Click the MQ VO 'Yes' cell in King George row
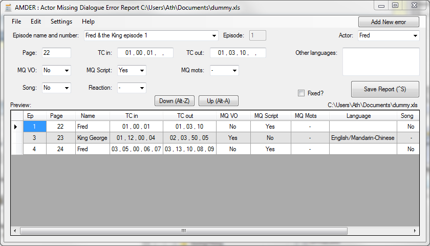 [x=233, y=138]
